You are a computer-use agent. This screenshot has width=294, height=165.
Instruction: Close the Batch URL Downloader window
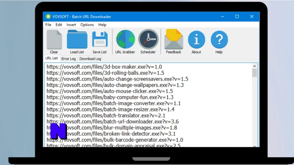click(x=252, y=16)
